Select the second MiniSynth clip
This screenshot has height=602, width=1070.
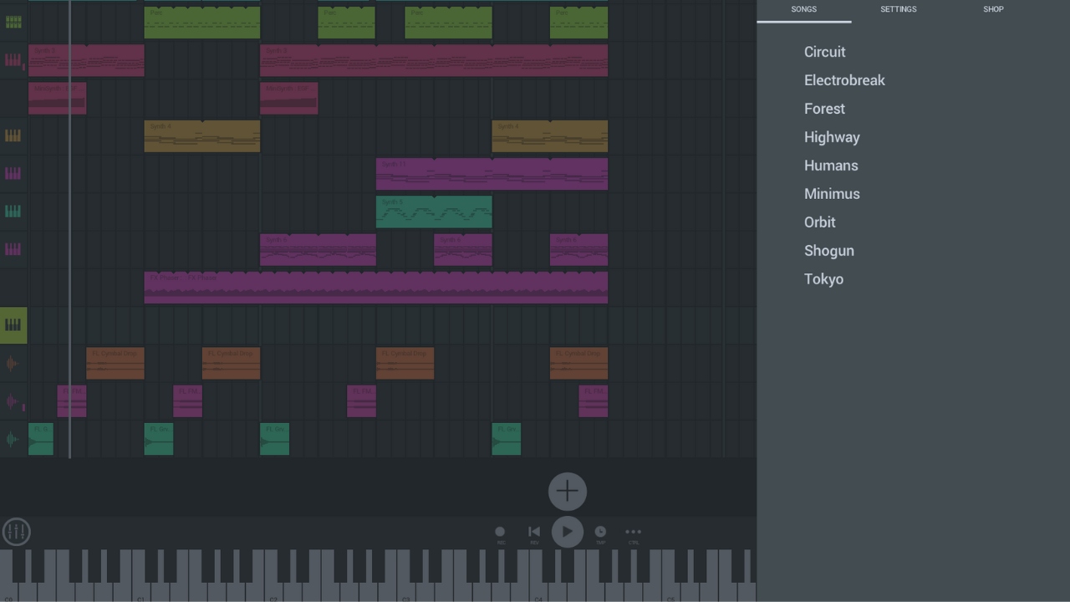(289, 98)
